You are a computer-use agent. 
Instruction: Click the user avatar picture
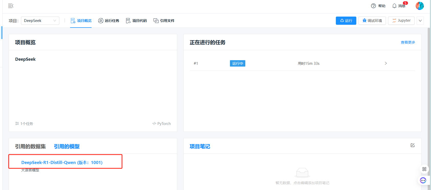click(420, 6)
